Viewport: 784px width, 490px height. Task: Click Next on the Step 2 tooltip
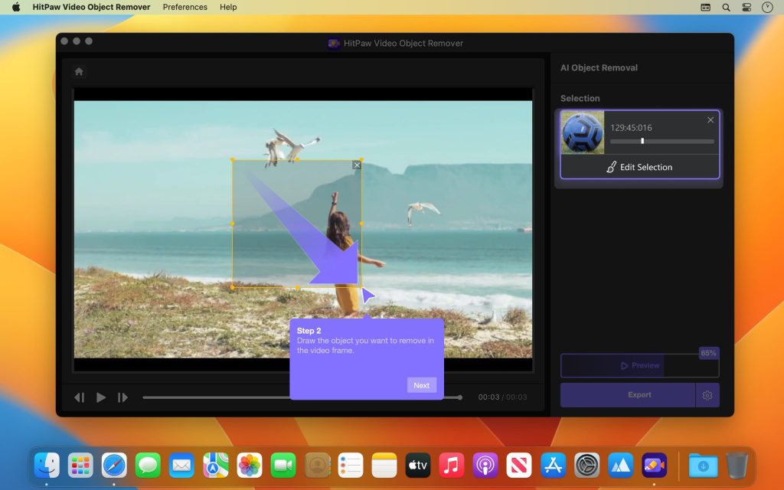tap(421, 385)
